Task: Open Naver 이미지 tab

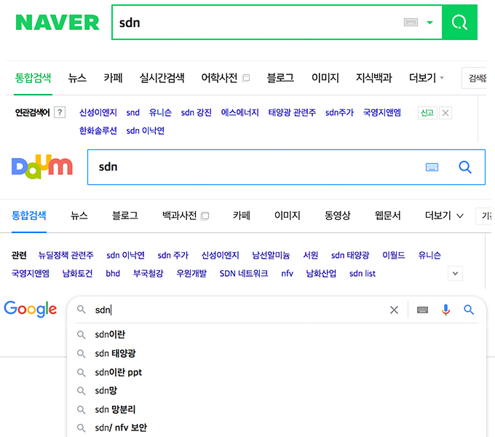Action: coord(325,78)
